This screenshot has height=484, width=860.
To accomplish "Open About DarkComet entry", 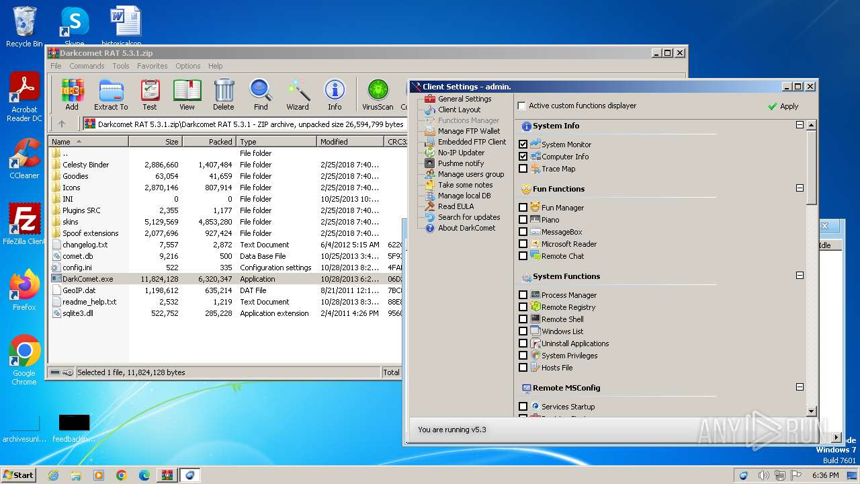I will (466, 228).
